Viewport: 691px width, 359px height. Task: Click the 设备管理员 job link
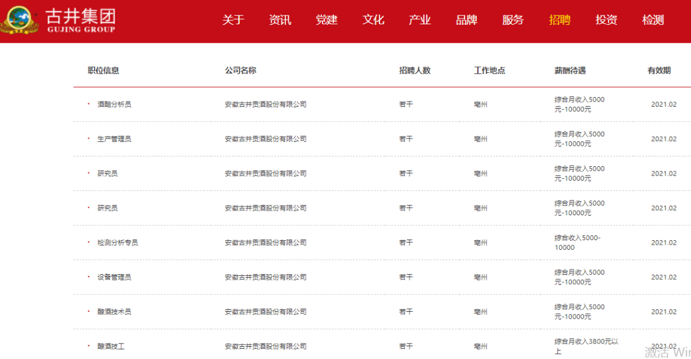[114, 277]
